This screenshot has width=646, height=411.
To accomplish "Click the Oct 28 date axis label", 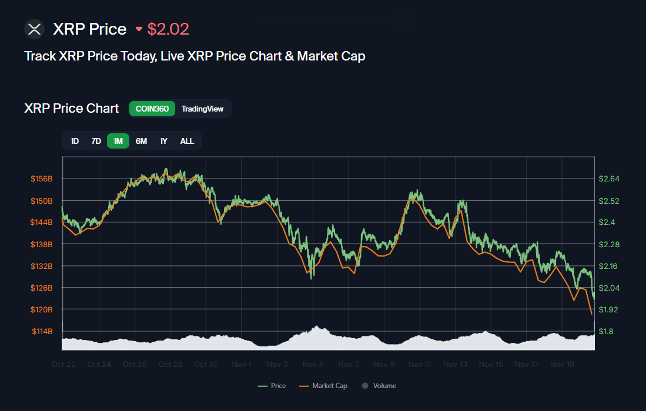I will tap(170, 364).
